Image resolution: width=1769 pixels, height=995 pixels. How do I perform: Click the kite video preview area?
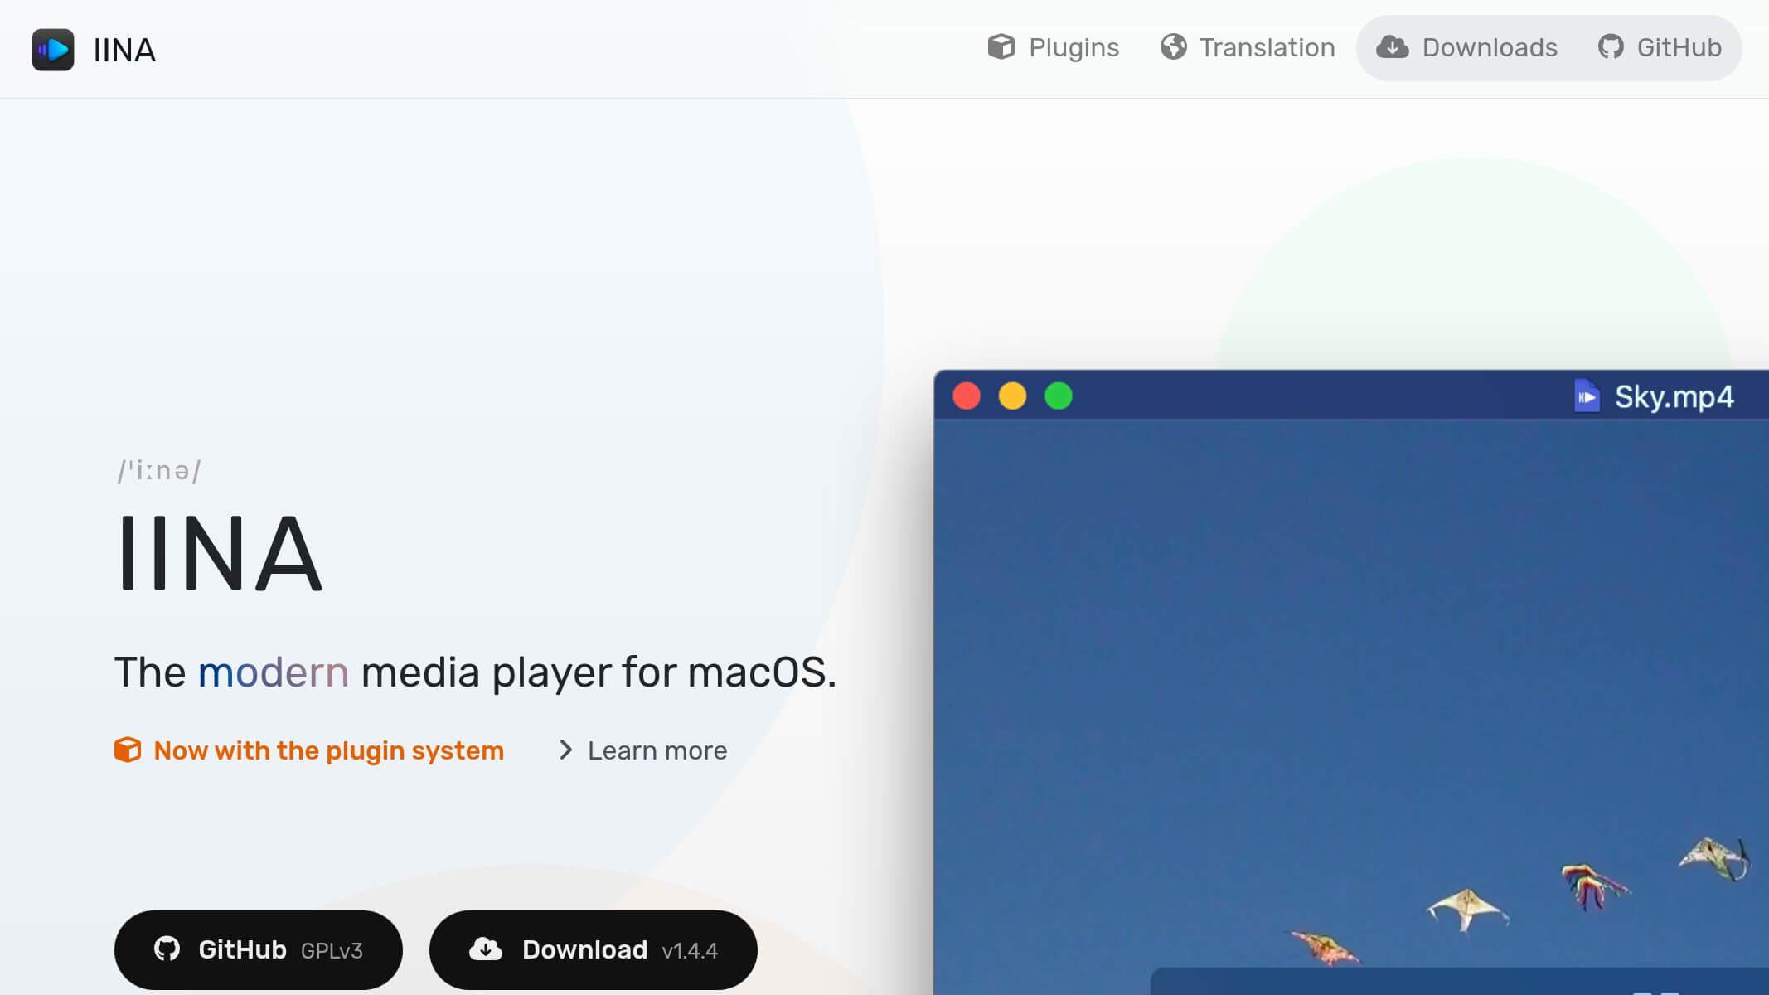click(x=1351, y=706)
